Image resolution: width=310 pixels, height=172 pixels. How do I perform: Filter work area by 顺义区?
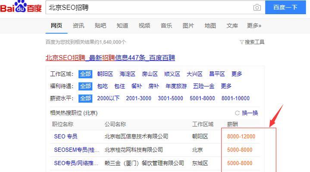pyautogui.click(x=172, y=74)
